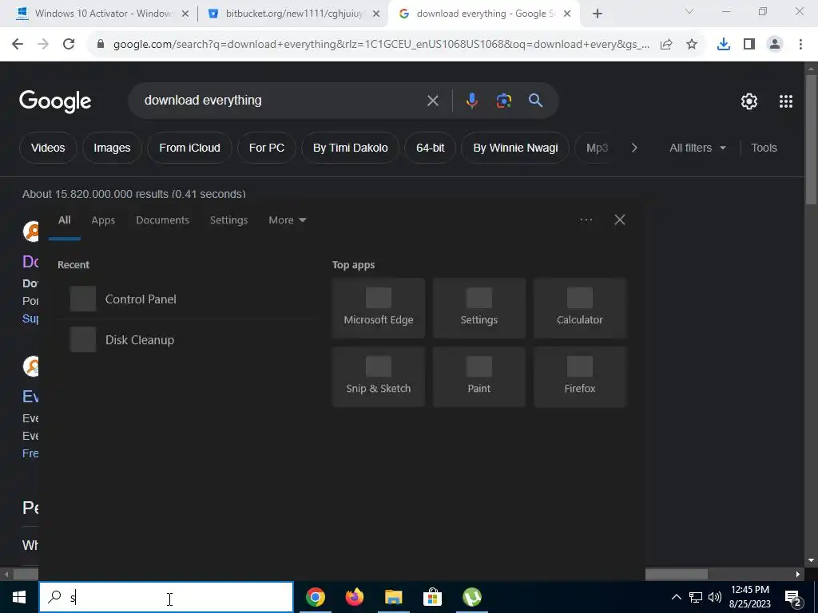Image resolution: width=818 pixels, height=613 pixels.
Task: Click the lock icon in the address bar
Action: pyautogui.click(x=101, y=45)
